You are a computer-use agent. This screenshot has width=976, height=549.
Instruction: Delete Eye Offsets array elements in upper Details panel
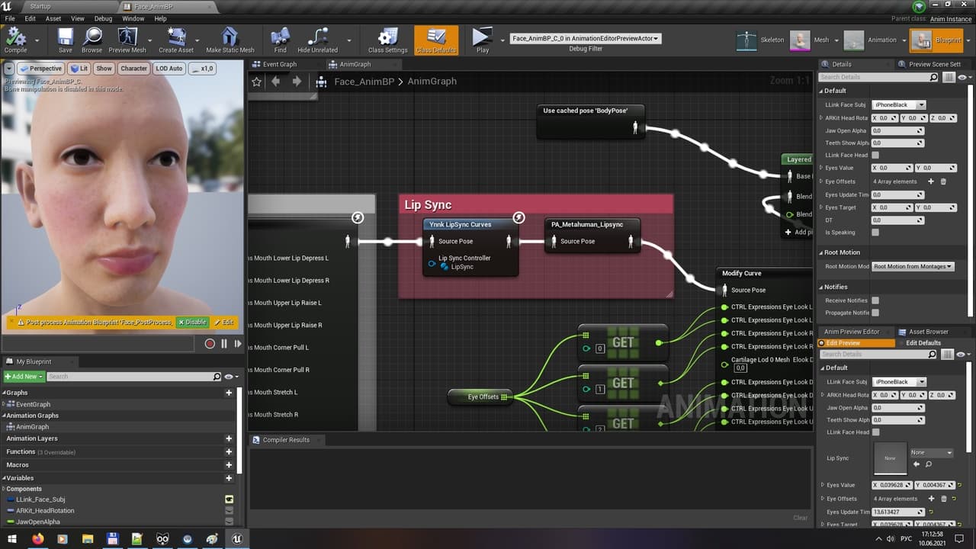(x=943, y=181)
